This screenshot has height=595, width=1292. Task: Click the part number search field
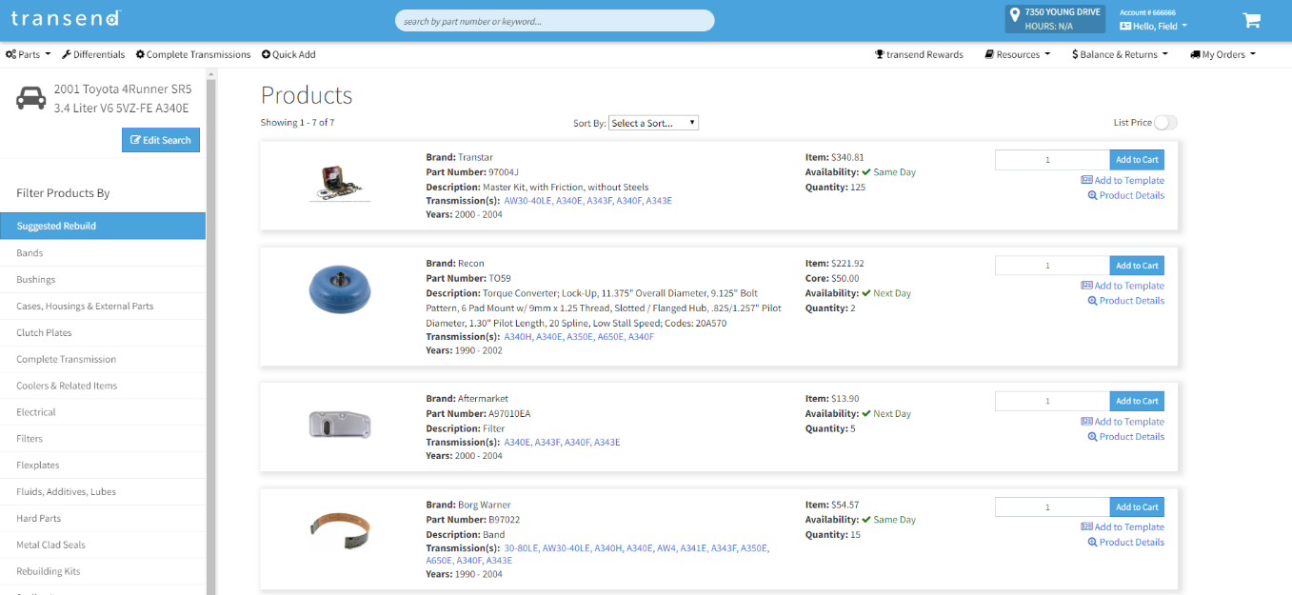554,20
